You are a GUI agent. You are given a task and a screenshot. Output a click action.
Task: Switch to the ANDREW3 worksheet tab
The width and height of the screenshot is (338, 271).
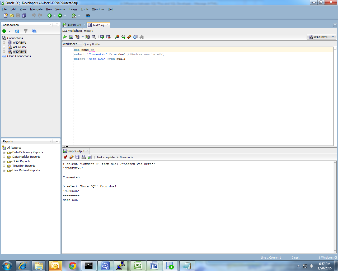(x=74, y=25)
